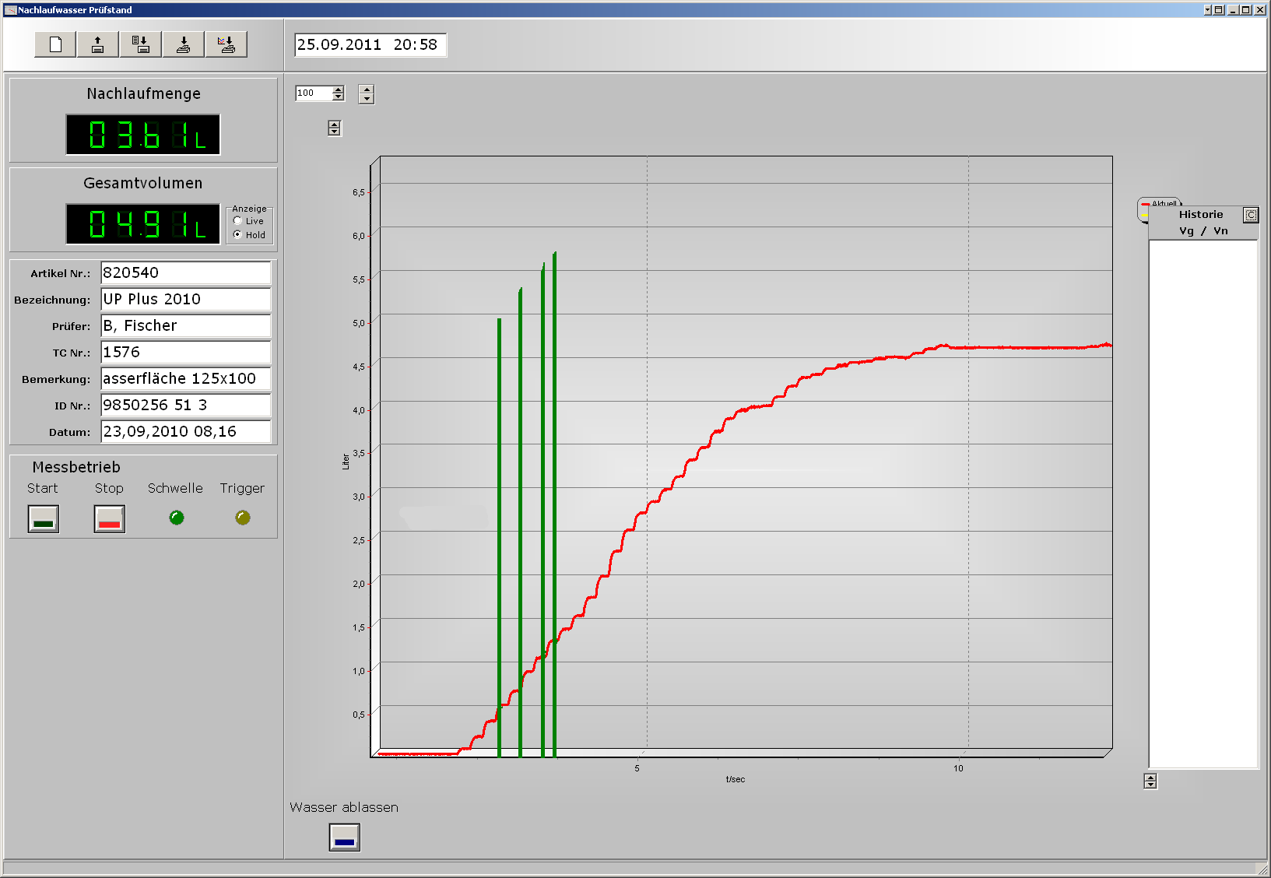Click inside the white Historie Vg / Vn list
1271x878 pixels.
pyautogui.click(x=1203, y=504)
